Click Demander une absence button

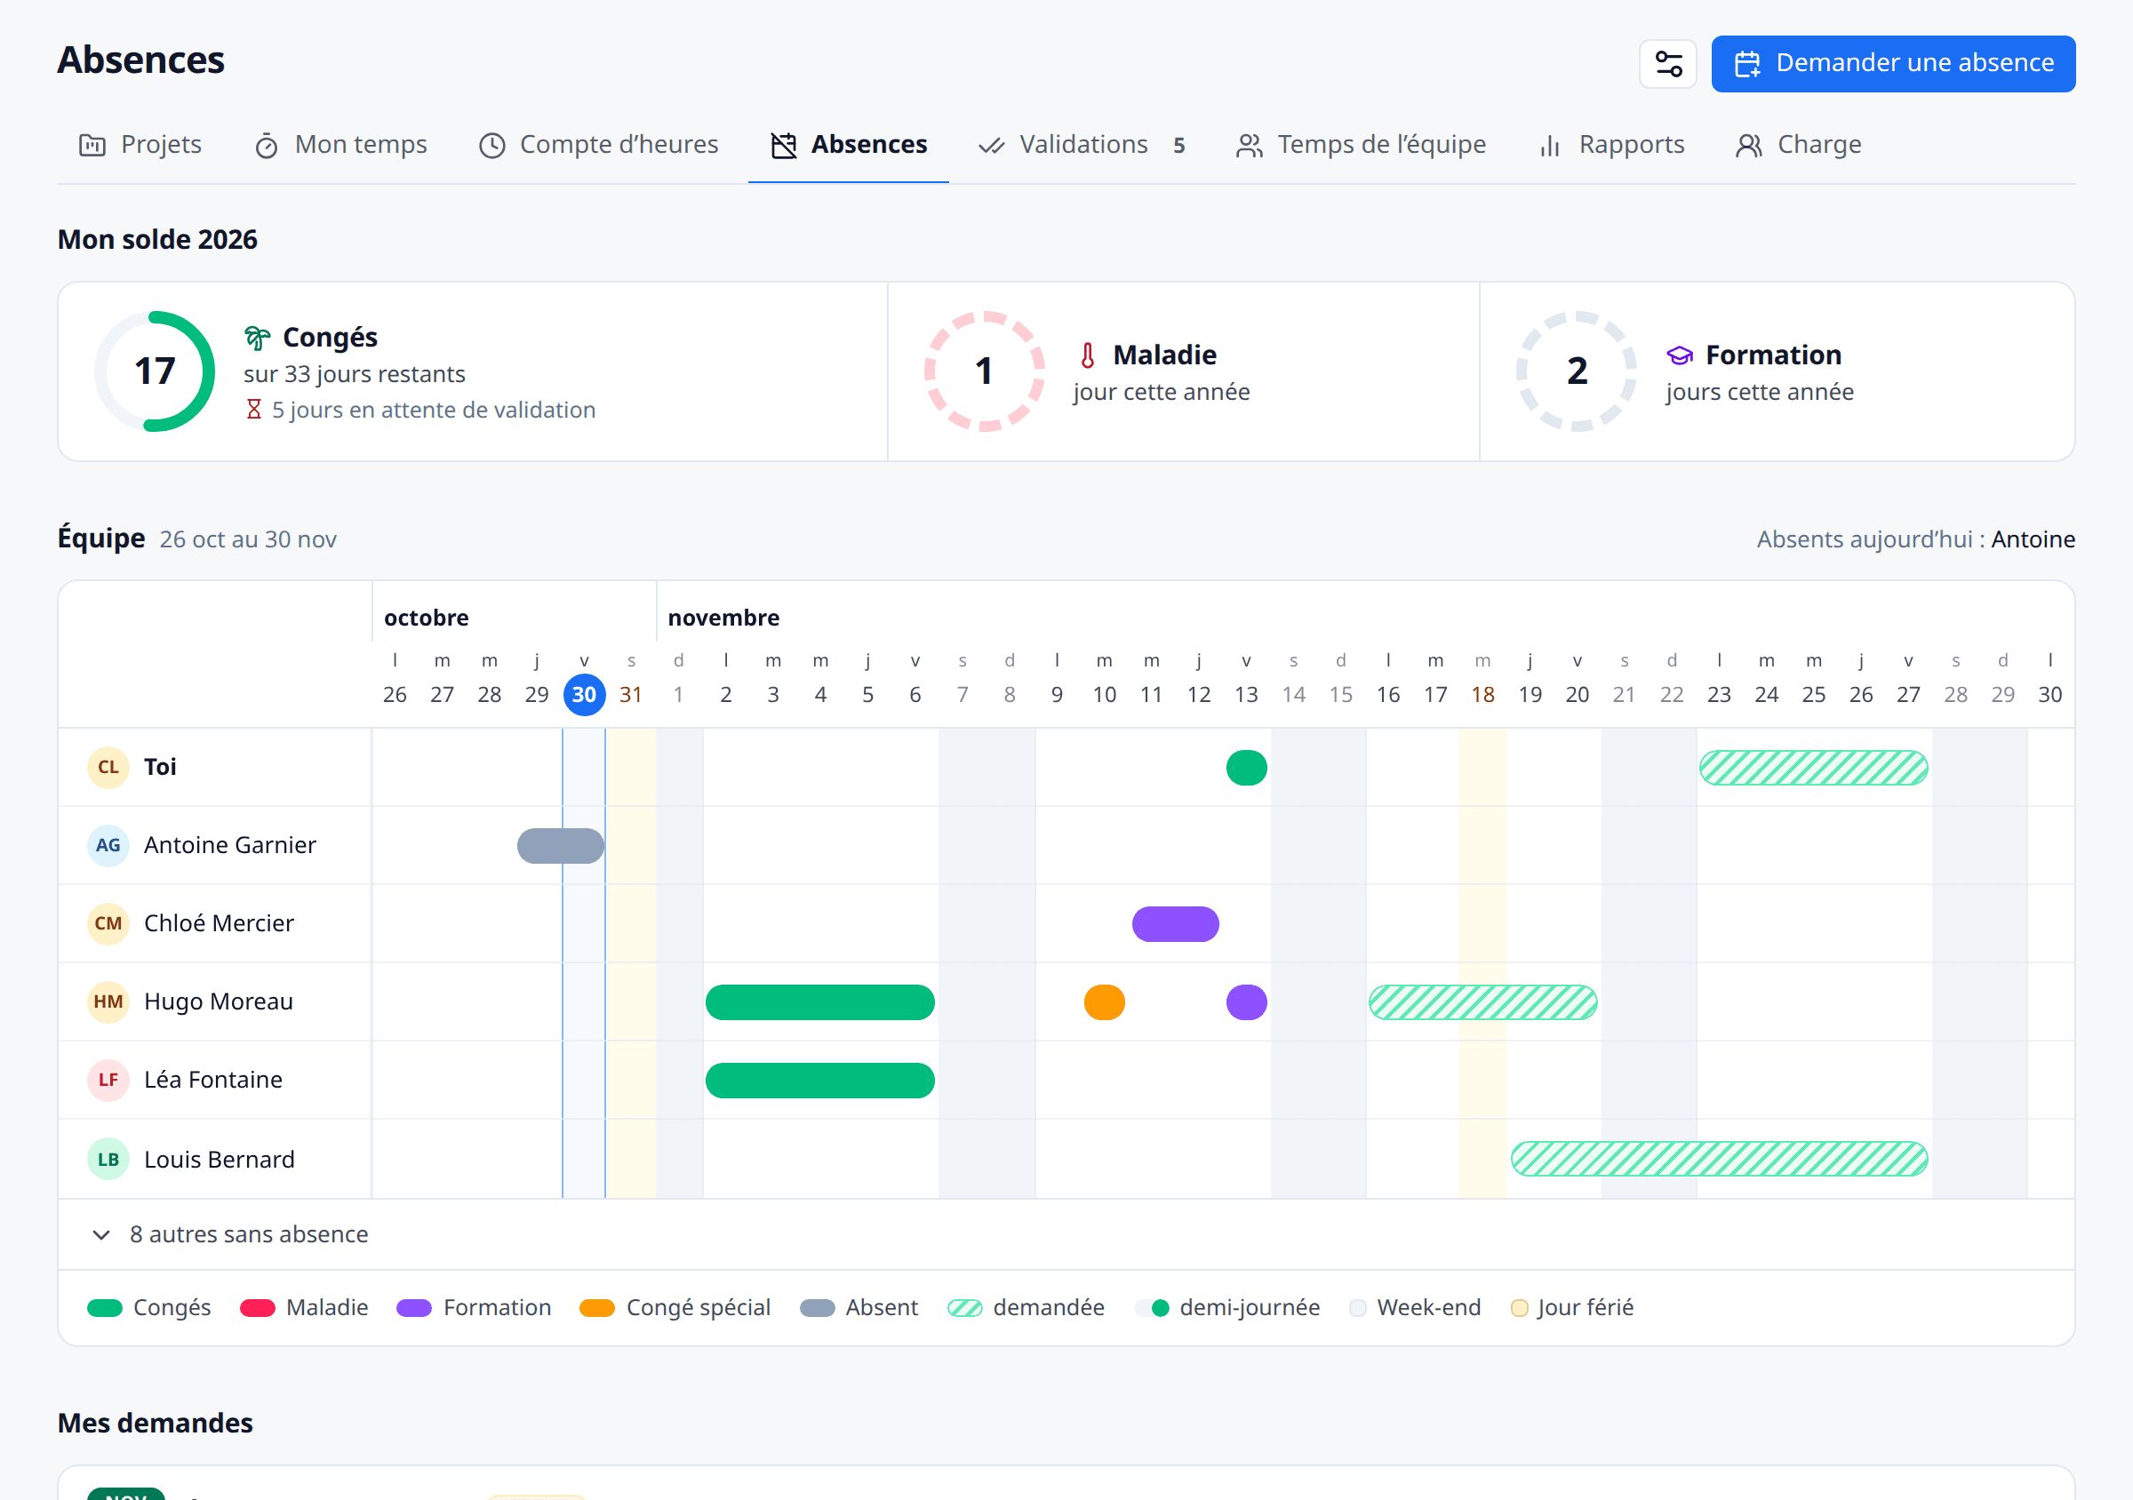[1892, 63]
